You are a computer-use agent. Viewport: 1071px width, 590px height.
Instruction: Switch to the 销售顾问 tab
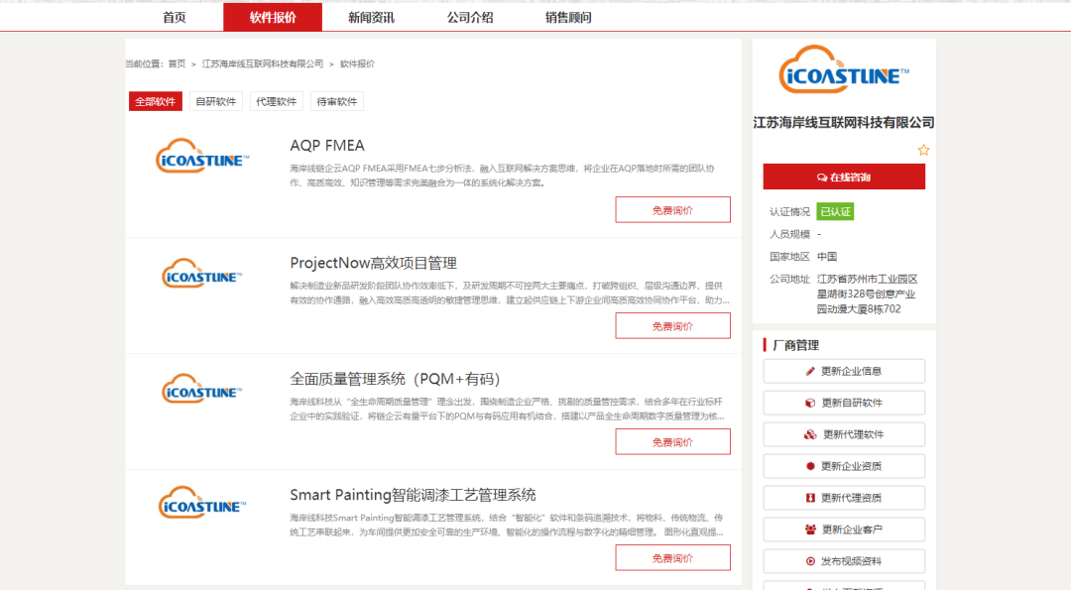[x=568, y=17]
